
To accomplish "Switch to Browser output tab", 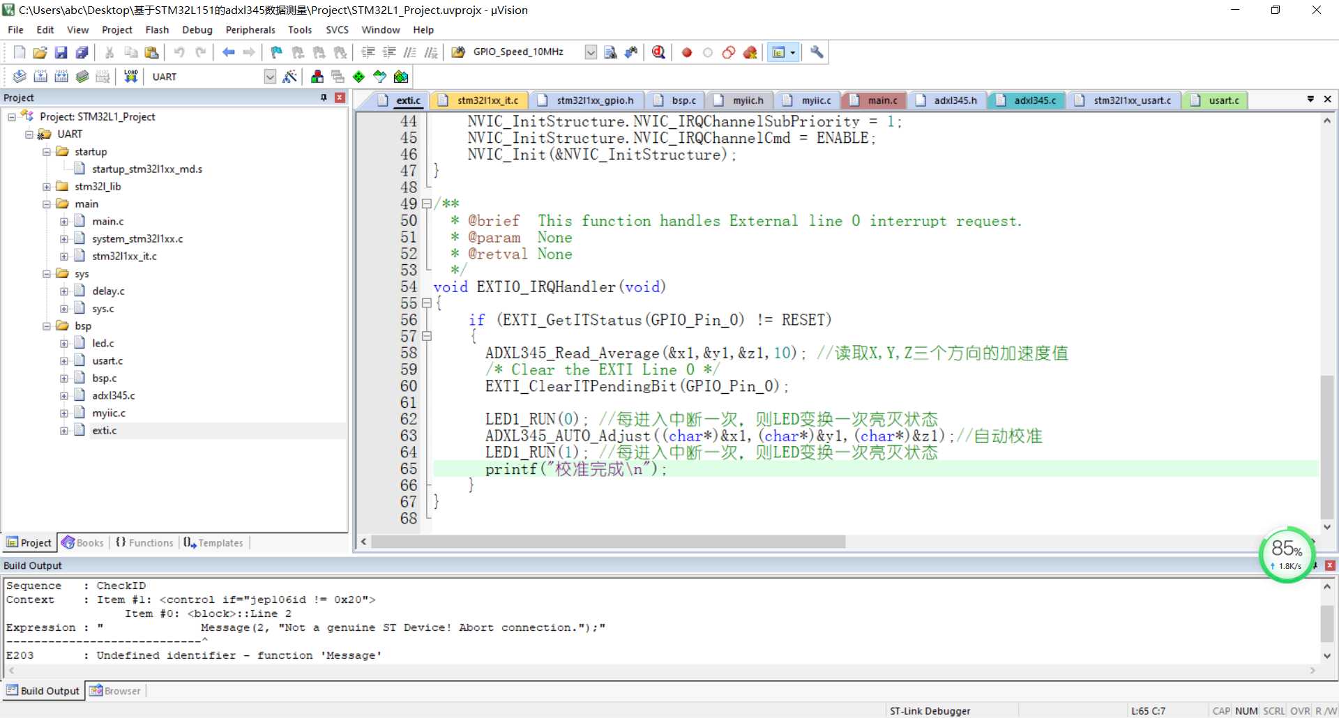I will 116,691.
